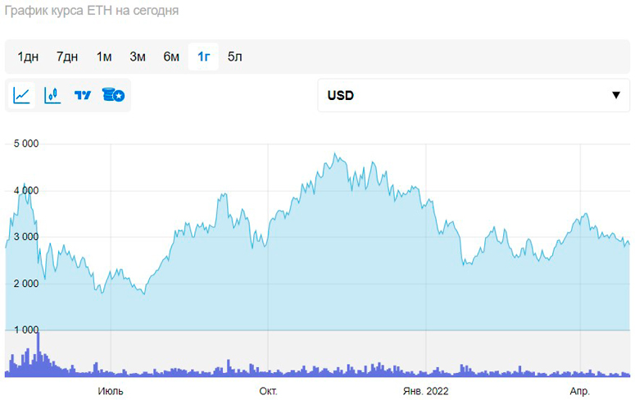The height and width of the screenshot is (400, 635).
Task: Click the Апр. axis label
Action: click(579, 391)
